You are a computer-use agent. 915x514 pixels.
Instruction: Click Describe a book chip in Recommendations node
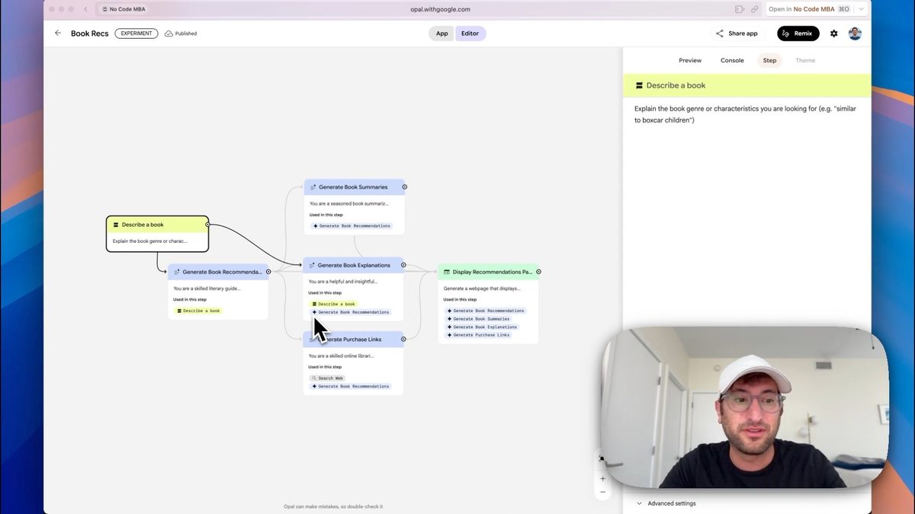198,311
